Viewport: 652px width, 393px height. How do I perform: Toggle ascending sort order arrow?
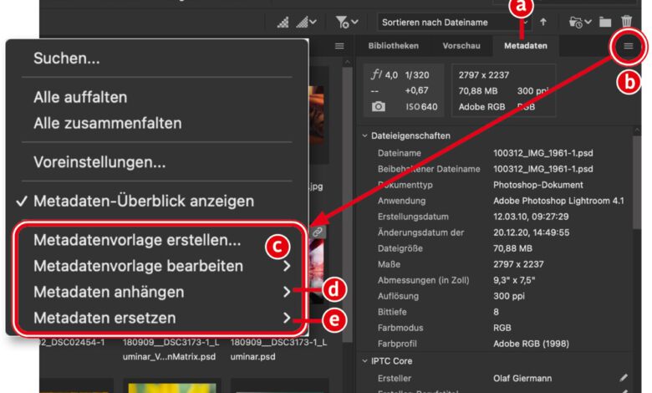tap(543, 22)
